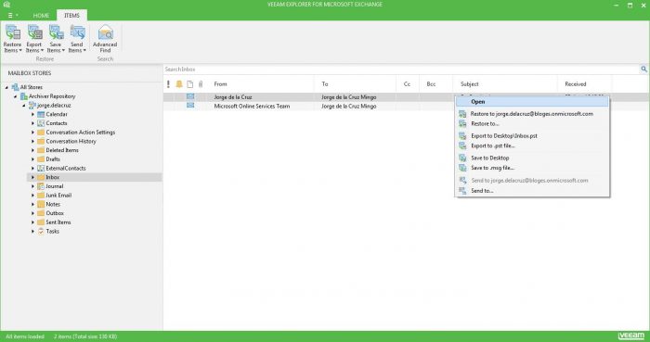Collapse the Archiver Repository node

16,96
